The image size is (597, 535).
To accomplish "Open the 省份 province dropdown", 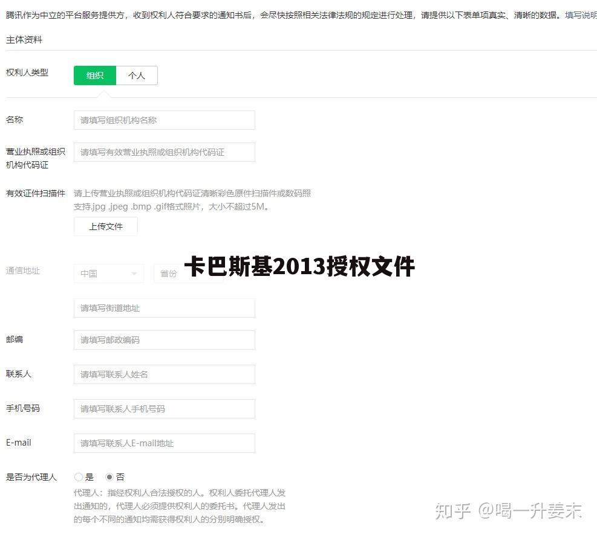I will pyautogui.click(x=189, y=274).
